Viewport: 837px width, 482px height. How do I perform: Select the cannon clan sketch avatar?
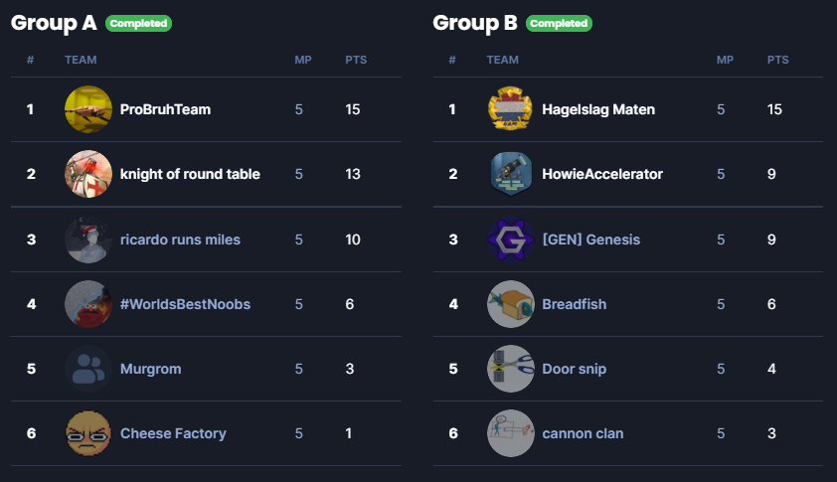pyautogui.click(x=510, y=433)
